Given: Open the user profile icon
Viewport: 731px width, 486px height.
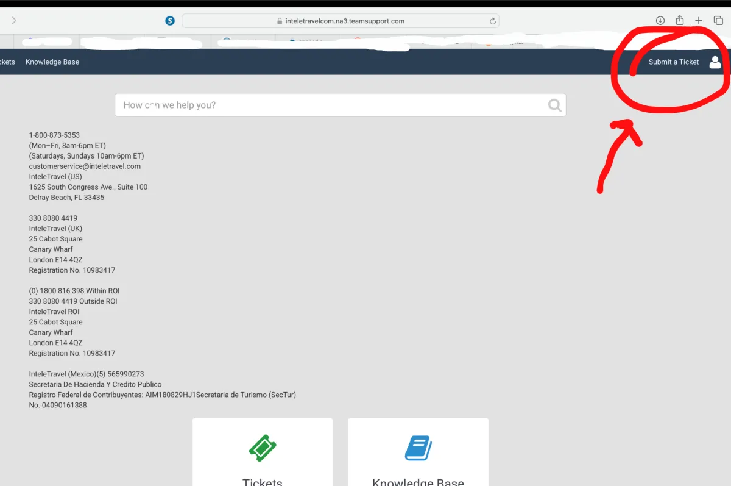Looking at the screenshot, I should pos(715,62).
